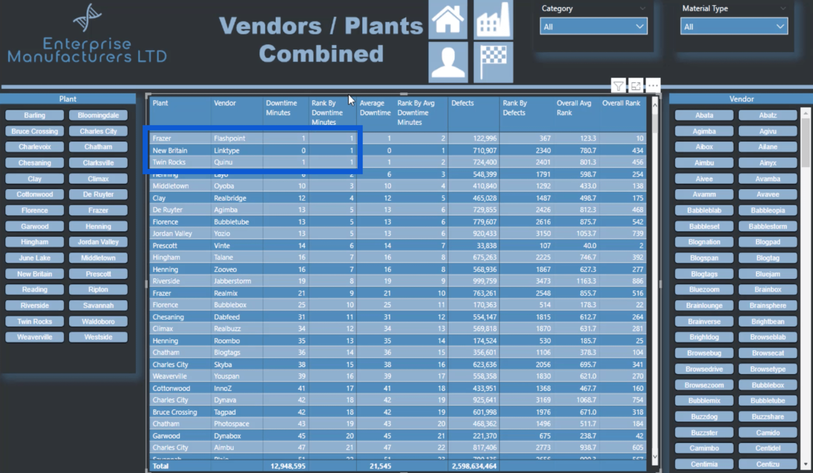Sort by the Defects column header
813x473 pixels.
point(463,103)
